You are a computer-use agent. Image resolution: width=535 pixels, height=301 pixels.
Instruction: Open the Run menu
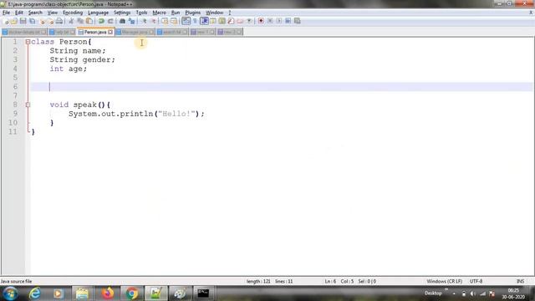(x=176, y=13)
